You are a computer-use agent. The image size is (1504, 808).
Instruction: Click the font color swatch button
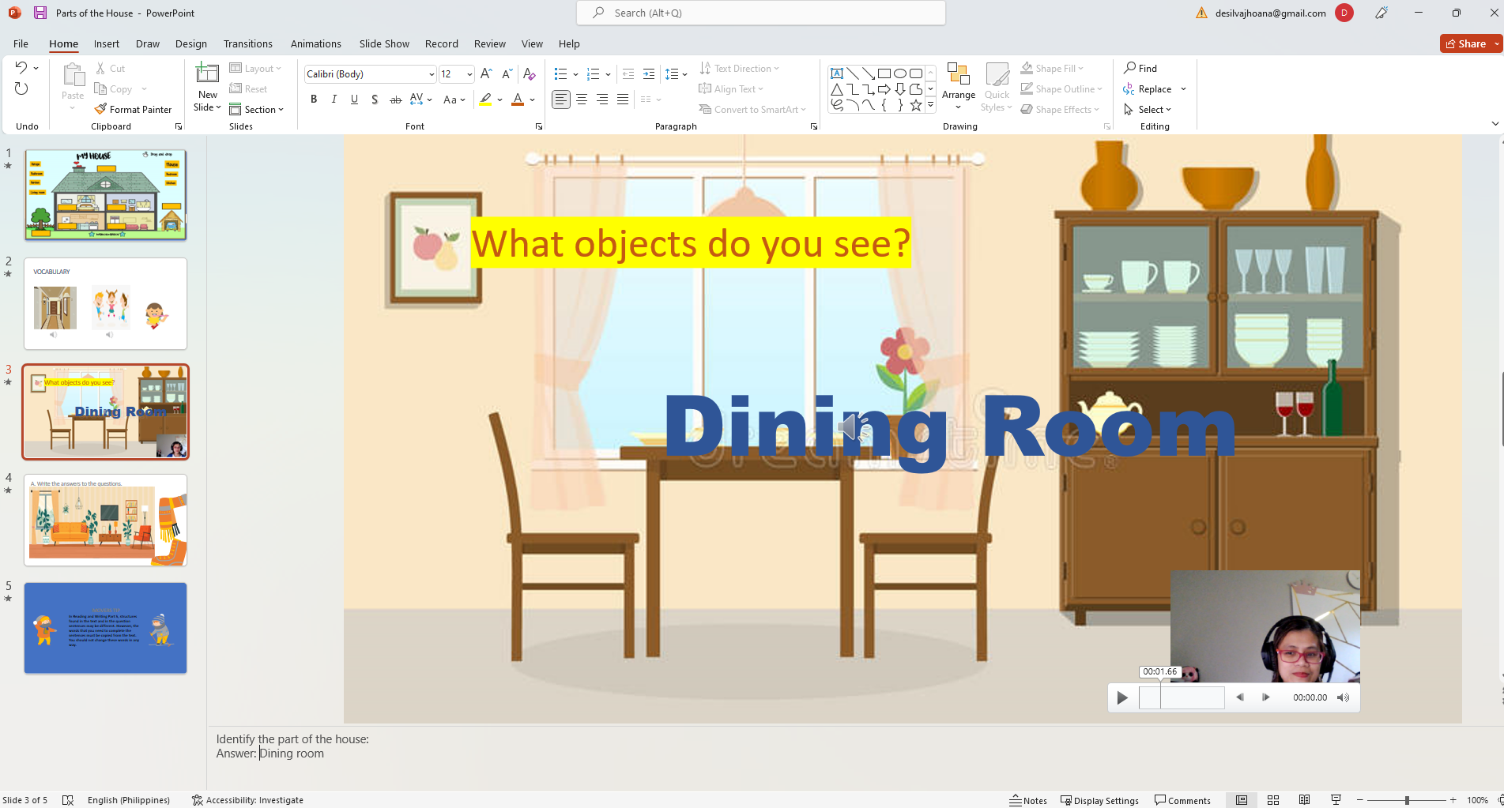[x=518, y=99]
